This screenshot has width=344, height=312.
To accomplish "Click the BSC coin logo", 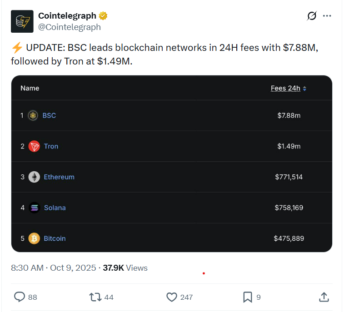I will [x=33, y=115].
